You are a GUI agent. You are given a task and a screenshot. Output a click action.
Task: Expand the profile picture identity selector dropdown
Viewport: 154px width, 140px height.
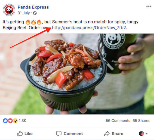tap(143, 133)
